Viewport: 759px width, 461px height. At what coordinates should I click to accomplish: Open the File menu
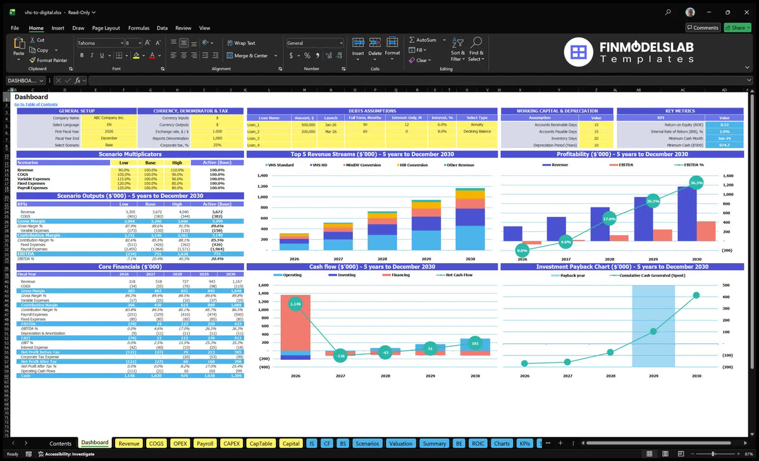(x=15, y=28)
